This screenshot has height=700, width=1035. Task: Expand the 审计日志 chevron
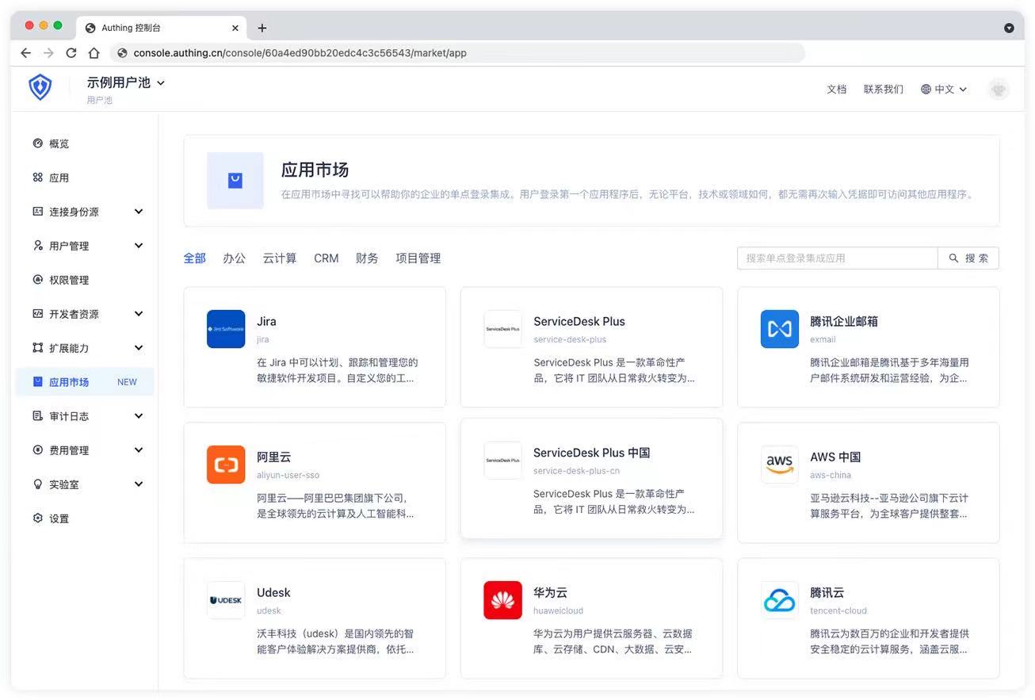139,416
